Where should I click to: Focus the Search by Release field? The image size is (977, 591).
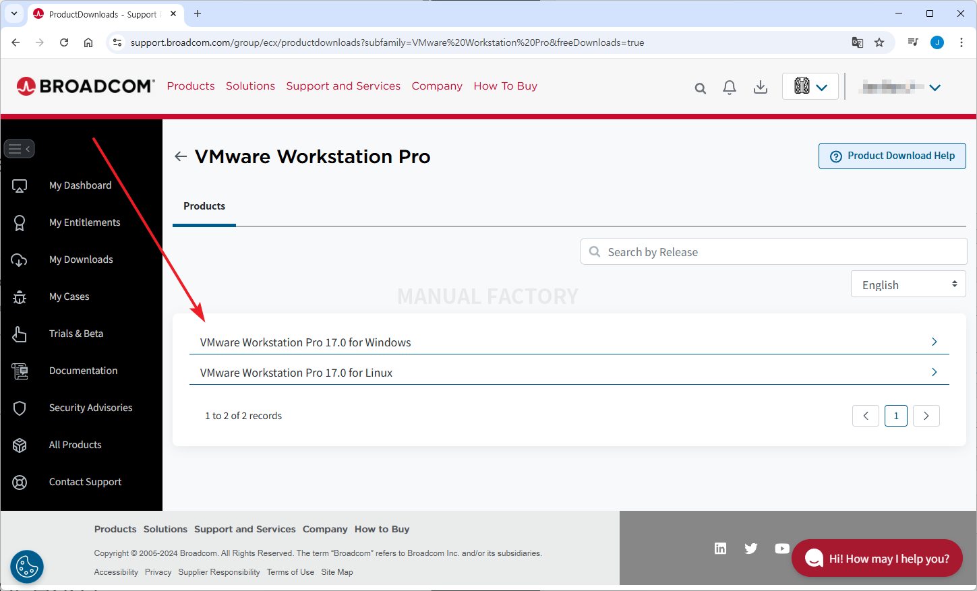(x=773, y=251)
